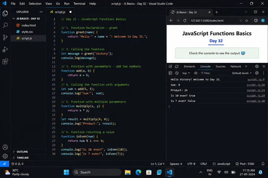This screenshot has width=268, height=178.
Task: Open Source Control view in activity bar
Action: coord(5,37)
